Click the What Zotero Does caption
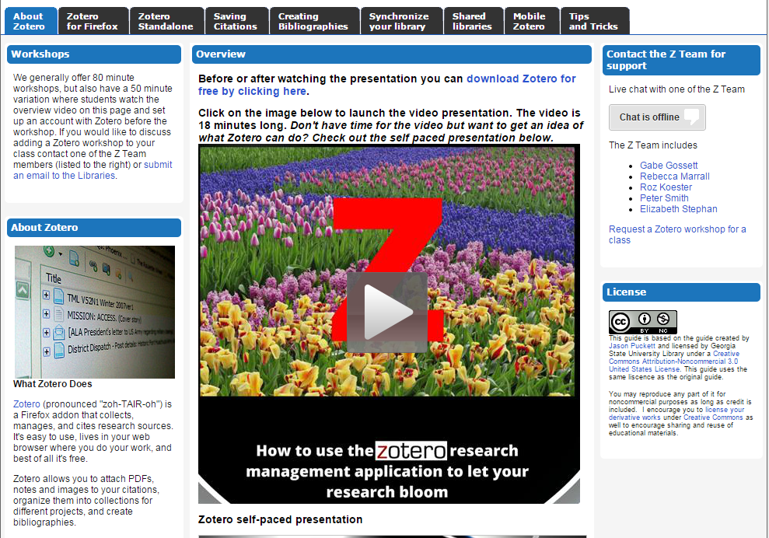This screenshot has width=769, height=538. point(52,383)
